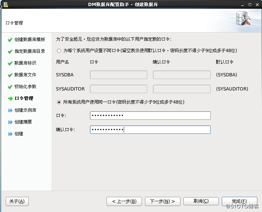Click the 数据库标识 step
The width and height of the screenshot is (262, 212).
25,63
